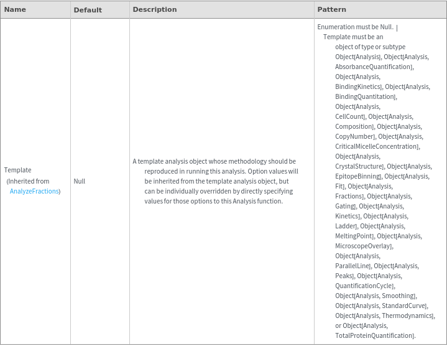Click the Default column header
Viewport: 447px width, 346px height.
pos(88,10)
